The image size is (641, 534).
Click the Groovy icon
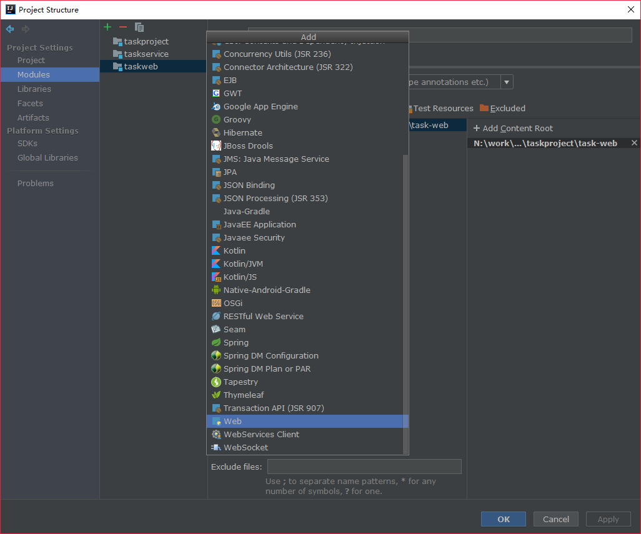tap(216, 119)
